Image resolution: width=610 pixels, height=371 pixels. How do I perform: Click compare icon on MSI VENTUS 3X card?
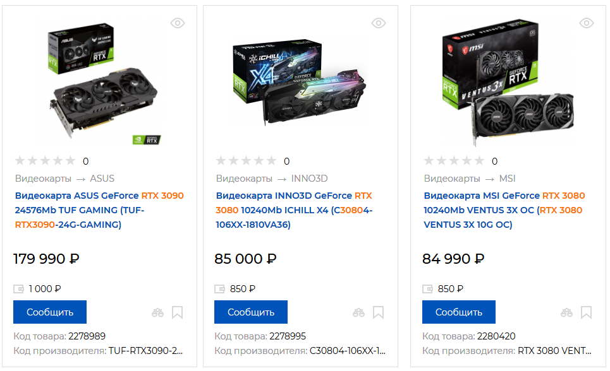click(567, 312)
